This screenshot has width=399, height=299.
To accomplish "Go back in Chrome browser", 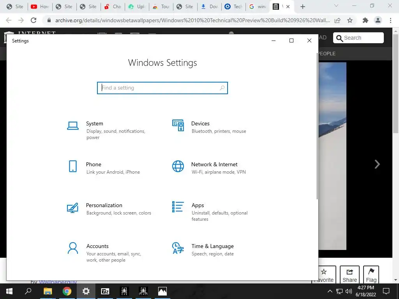I will (x=9, y=20).
